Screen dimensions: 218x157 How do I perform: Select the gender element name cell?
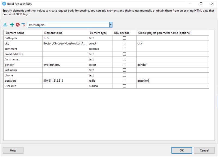pos(23,65)
